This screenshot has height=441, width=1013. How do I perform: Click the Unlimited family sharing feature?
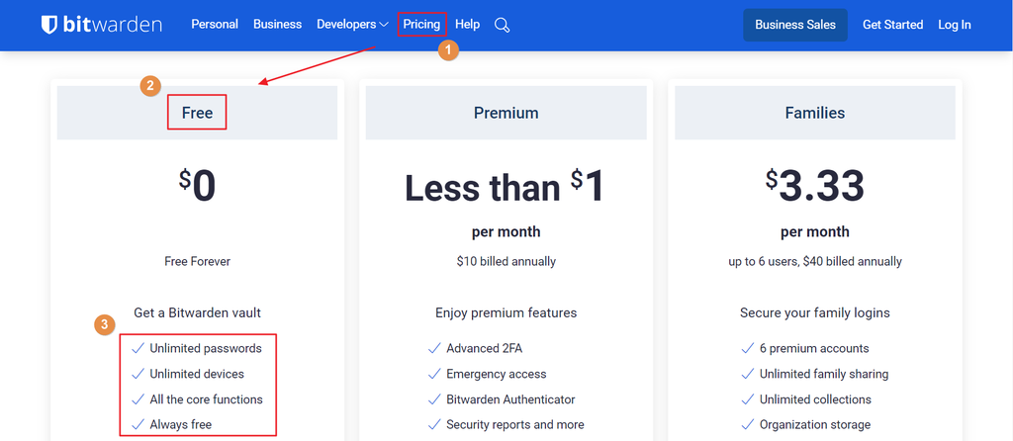tap(823, 374)
